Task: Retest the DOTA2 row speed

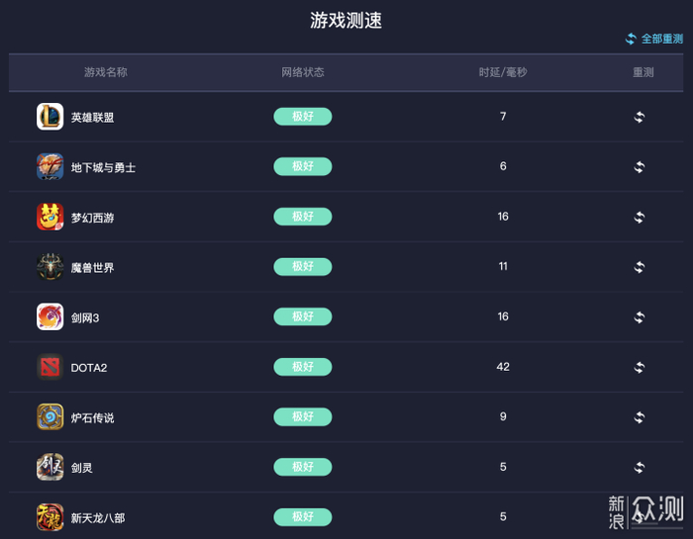Action: click(x=640, y=367)
